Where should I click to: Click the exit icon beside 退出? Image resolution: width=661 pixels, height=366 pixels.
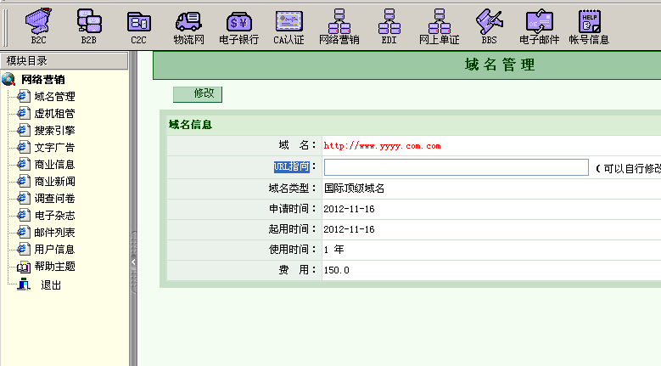[x=24, y=284]
